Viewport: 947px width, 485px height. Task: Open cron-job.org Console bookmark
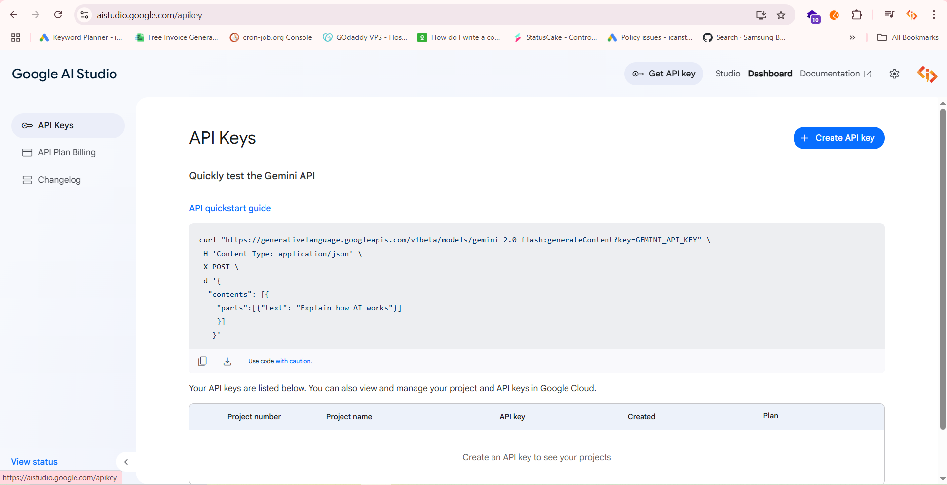click(271, 37)
